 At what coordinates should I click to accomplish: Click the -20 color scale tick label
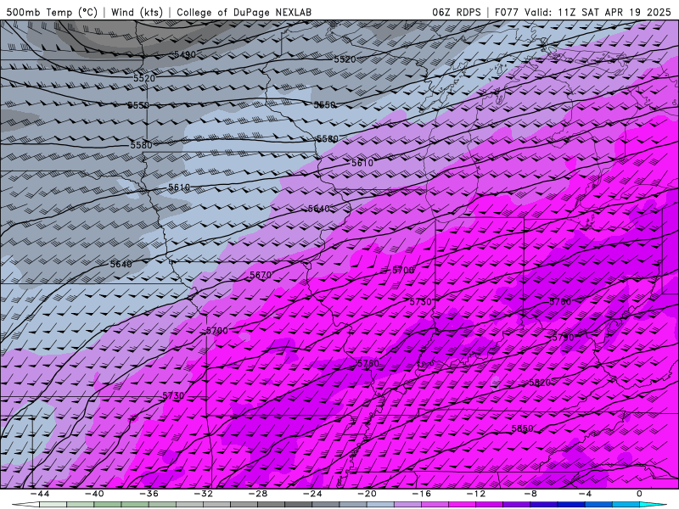tap(367, 494)
